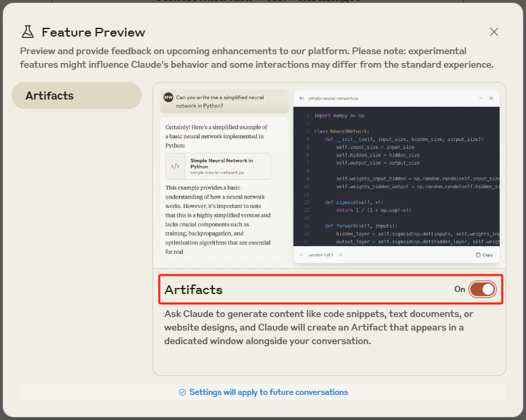Viewport: 526px width, 420px height.
Task: Click the X icon in the code preview panel
Action: [x=491, y=98]
